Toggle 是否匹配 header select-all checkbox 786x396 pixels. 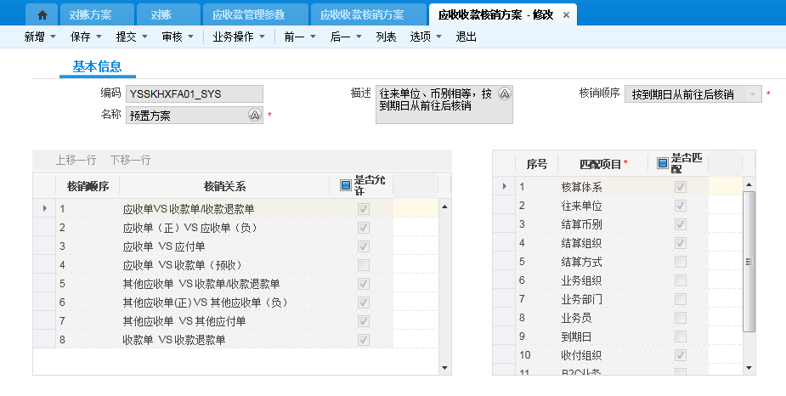[663, 162]
